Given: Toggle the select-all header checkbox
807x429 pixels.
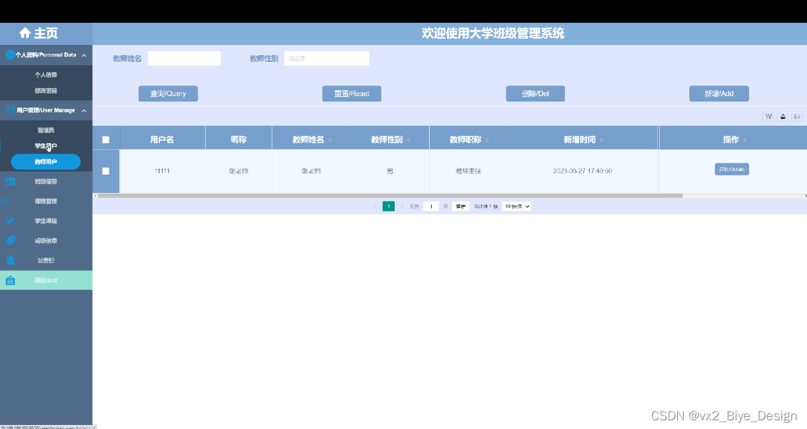Looking at the screenshot, I should [x=106, y=140].
